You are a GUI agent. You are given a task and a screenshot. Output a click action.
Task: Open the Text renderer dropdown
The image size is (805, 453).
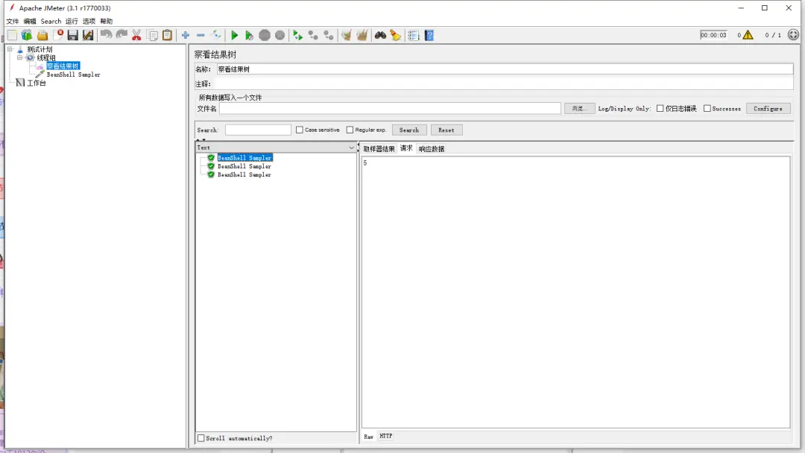point(276,148)
